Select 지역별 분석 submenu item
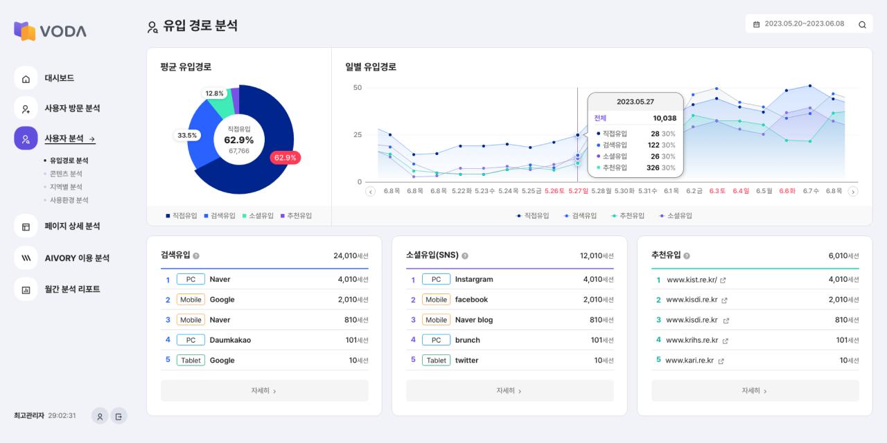 tap(66, 187)
